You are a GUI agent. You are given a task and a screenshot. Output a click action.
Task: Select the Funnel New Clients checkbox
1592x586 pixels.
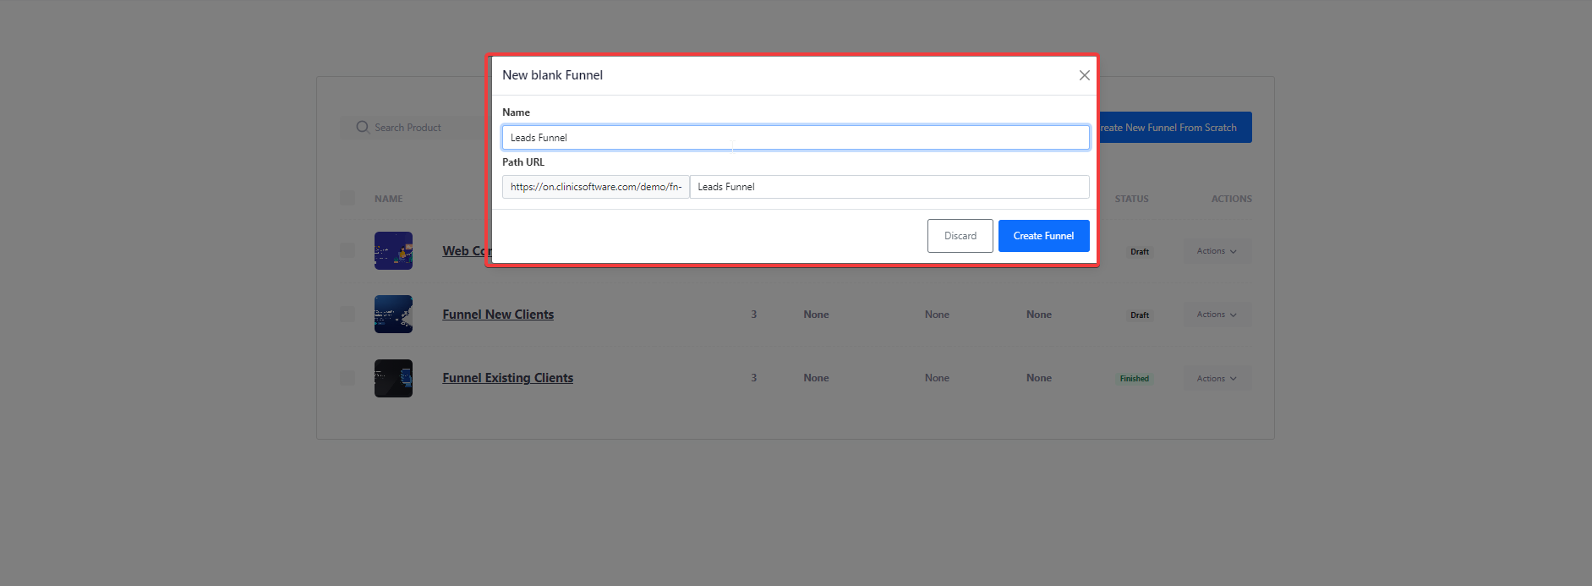[x=347, y=314]
